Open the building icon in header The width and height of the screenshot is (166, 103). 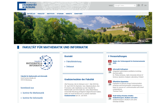pyautogui.click(x=139, y=5)
